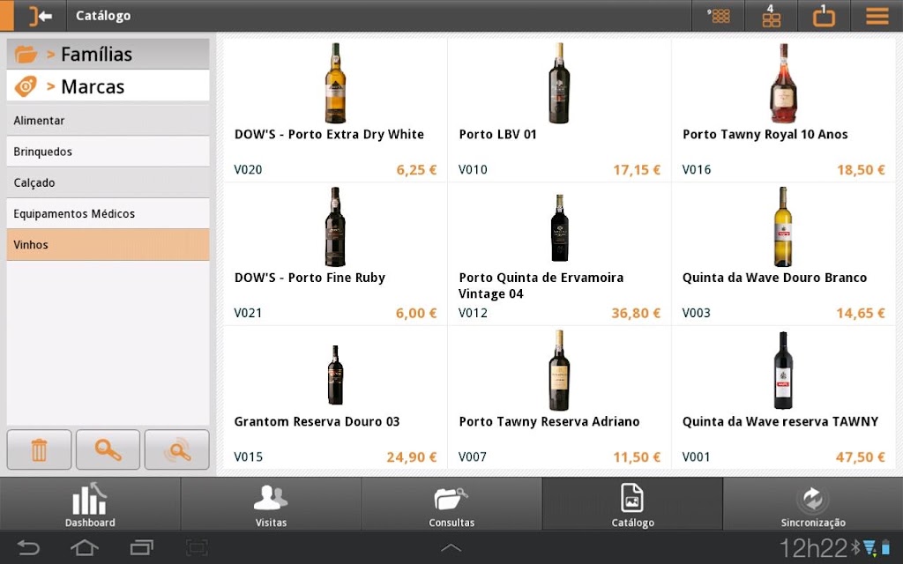This screenshot has height=564, width=903.
Task: Open Porto Tawny Reserva Adriano bottle image
Action: click(558, 370)
